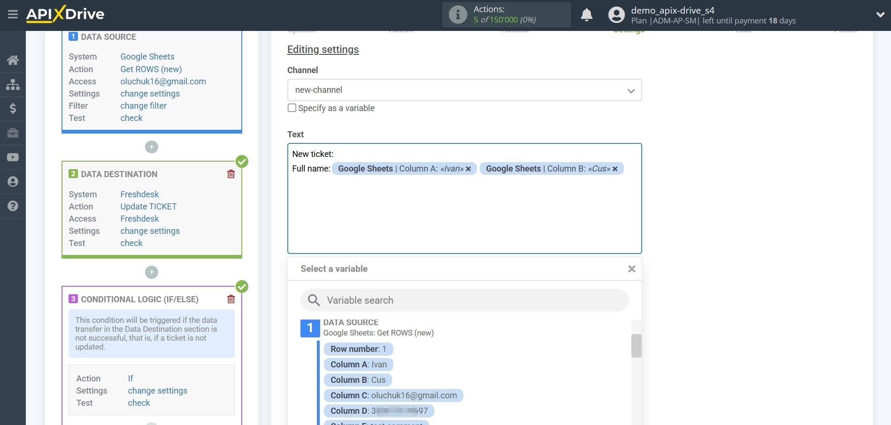This screenshot has height=425, width=891.
Task: Add a block after Data Source
Action: coord(152,147)
